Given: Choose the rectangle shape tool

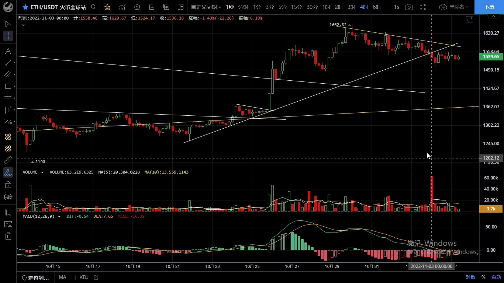Looking at the screenshot, I should [x=8, y=86].
